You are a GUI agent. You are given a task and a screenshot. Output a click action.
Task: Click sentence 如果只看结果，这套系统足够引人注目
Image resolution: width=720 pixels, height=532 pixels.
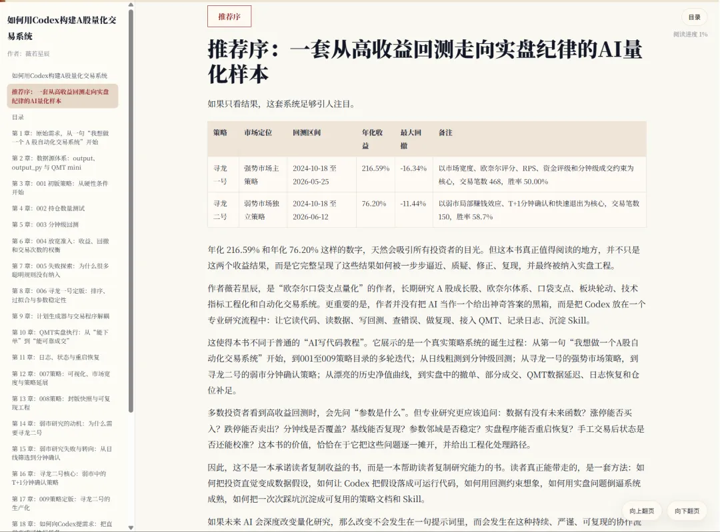pos(283,104)
